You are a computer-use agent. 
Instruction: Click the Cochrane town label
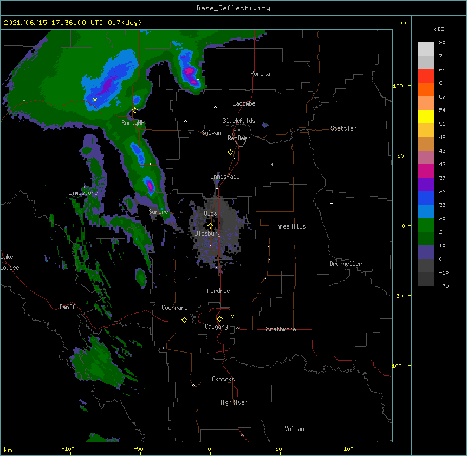(174, 308)
